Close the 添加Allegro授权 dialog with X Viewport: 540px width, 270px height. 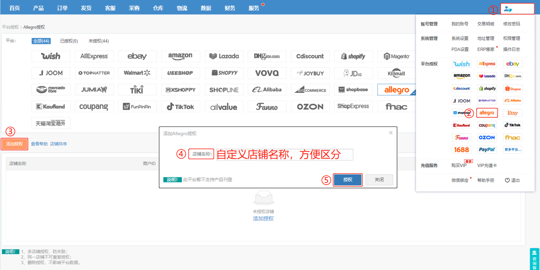(x=391, y=133)
